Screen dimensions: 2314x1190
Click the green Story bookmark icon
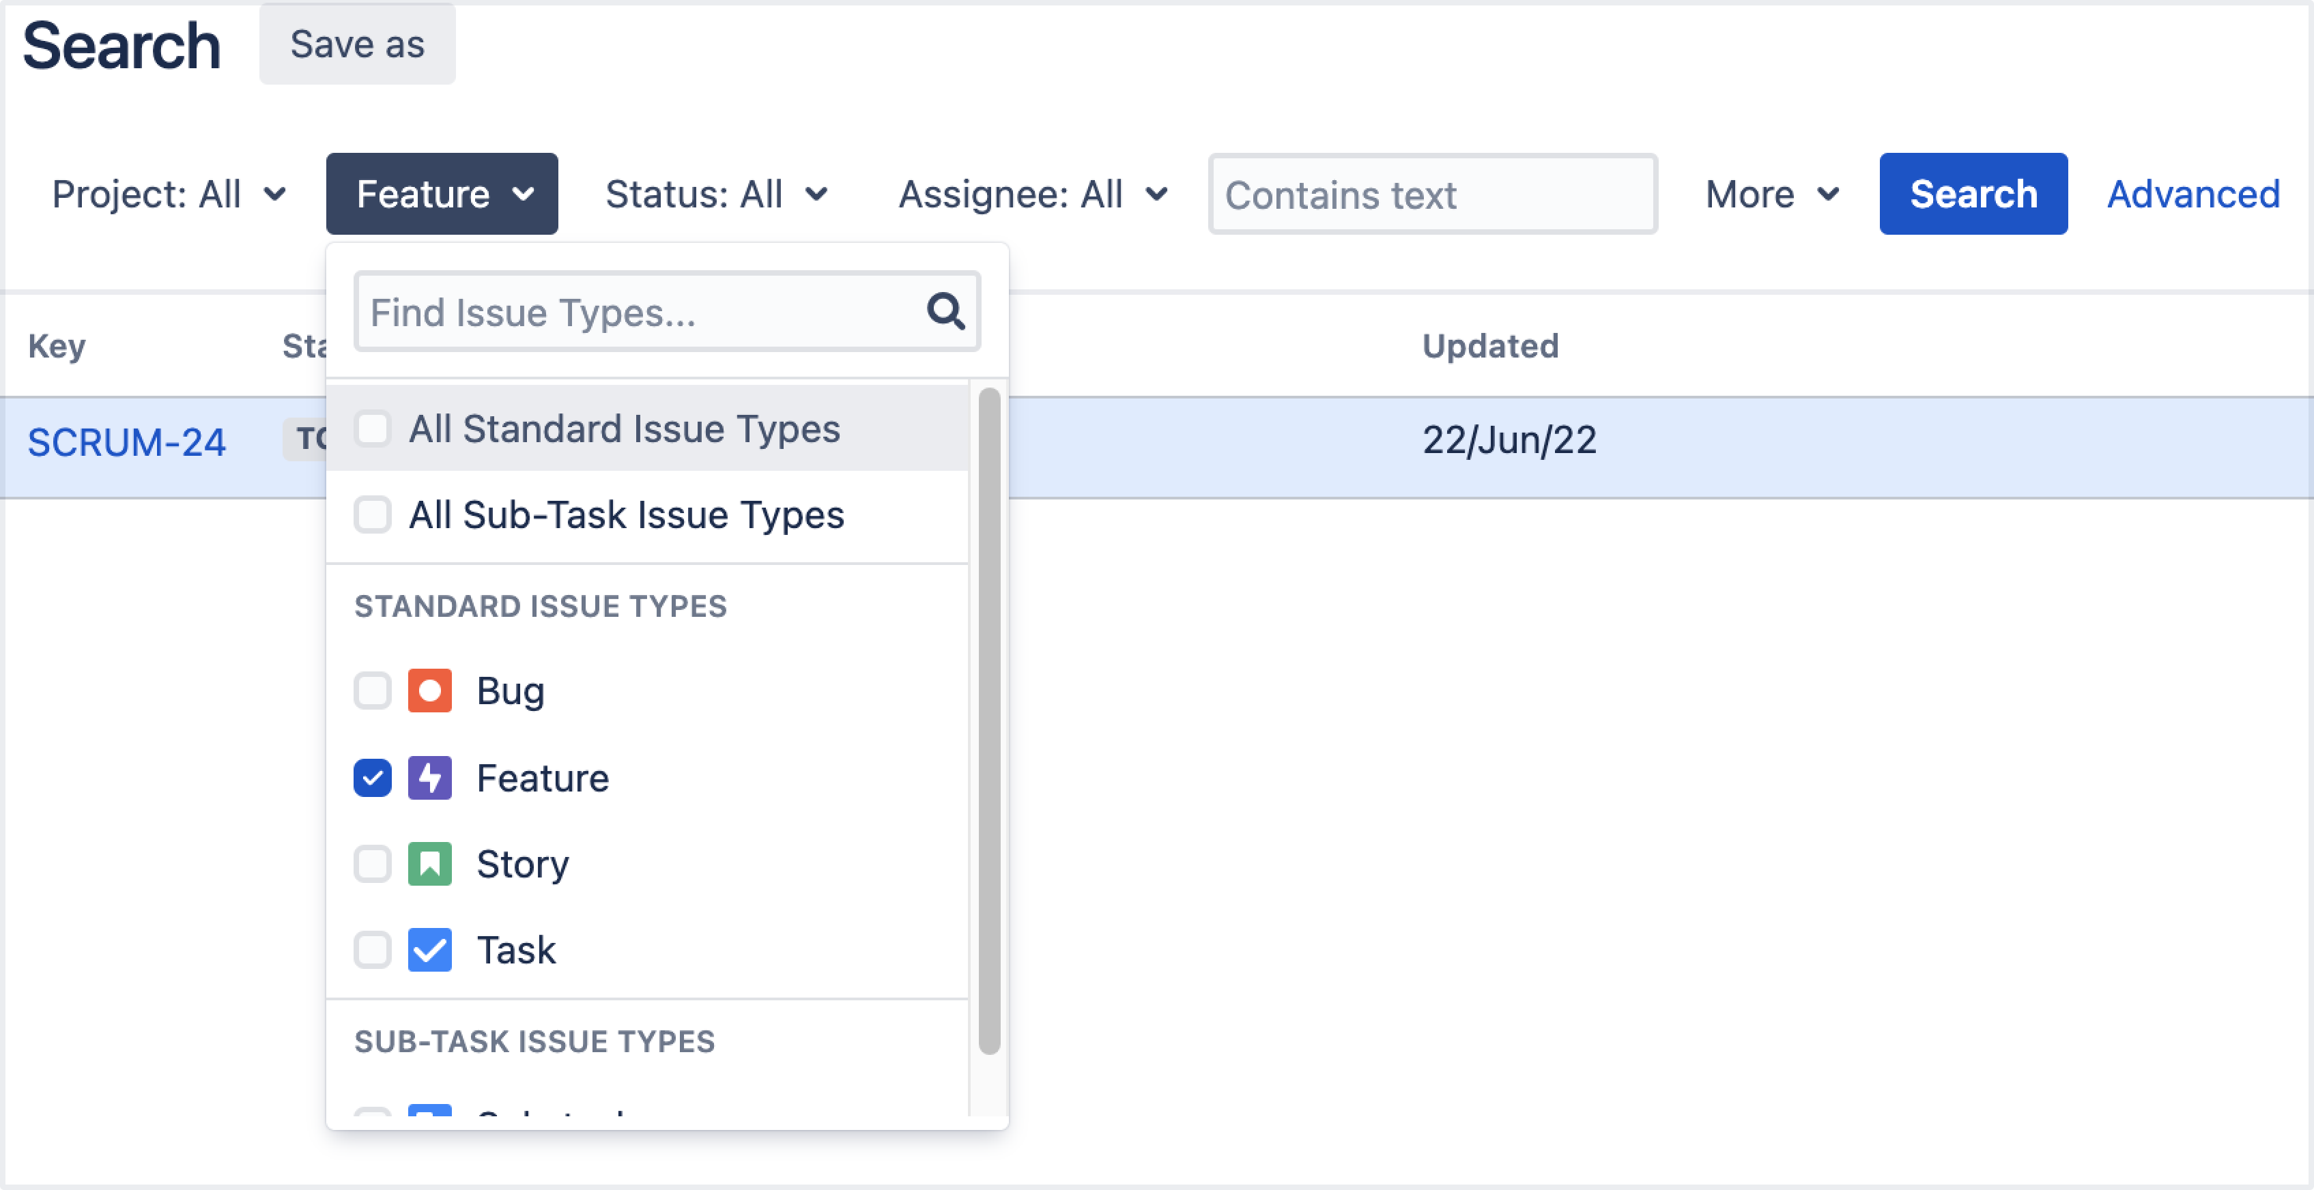pos(429,864)
